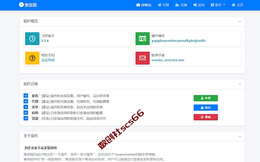Go to 主页 in the navbar

pyautogui.click(x=237, y=5)
